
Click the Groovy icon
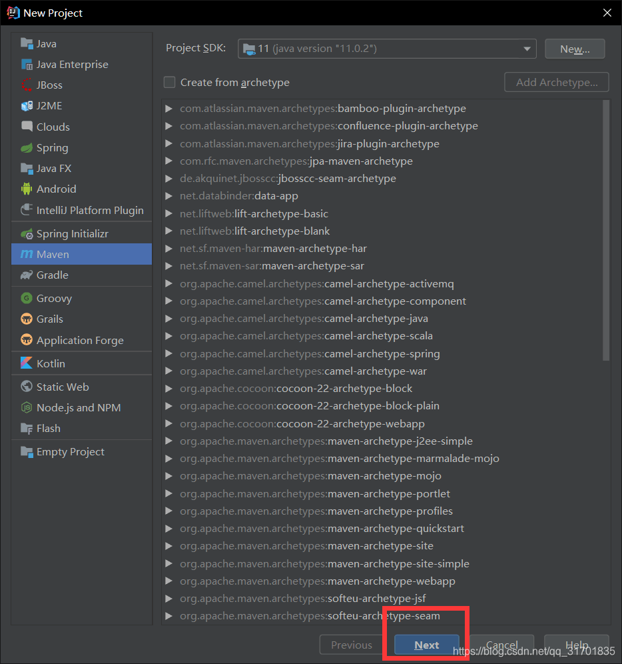click(x=27, y=298)
